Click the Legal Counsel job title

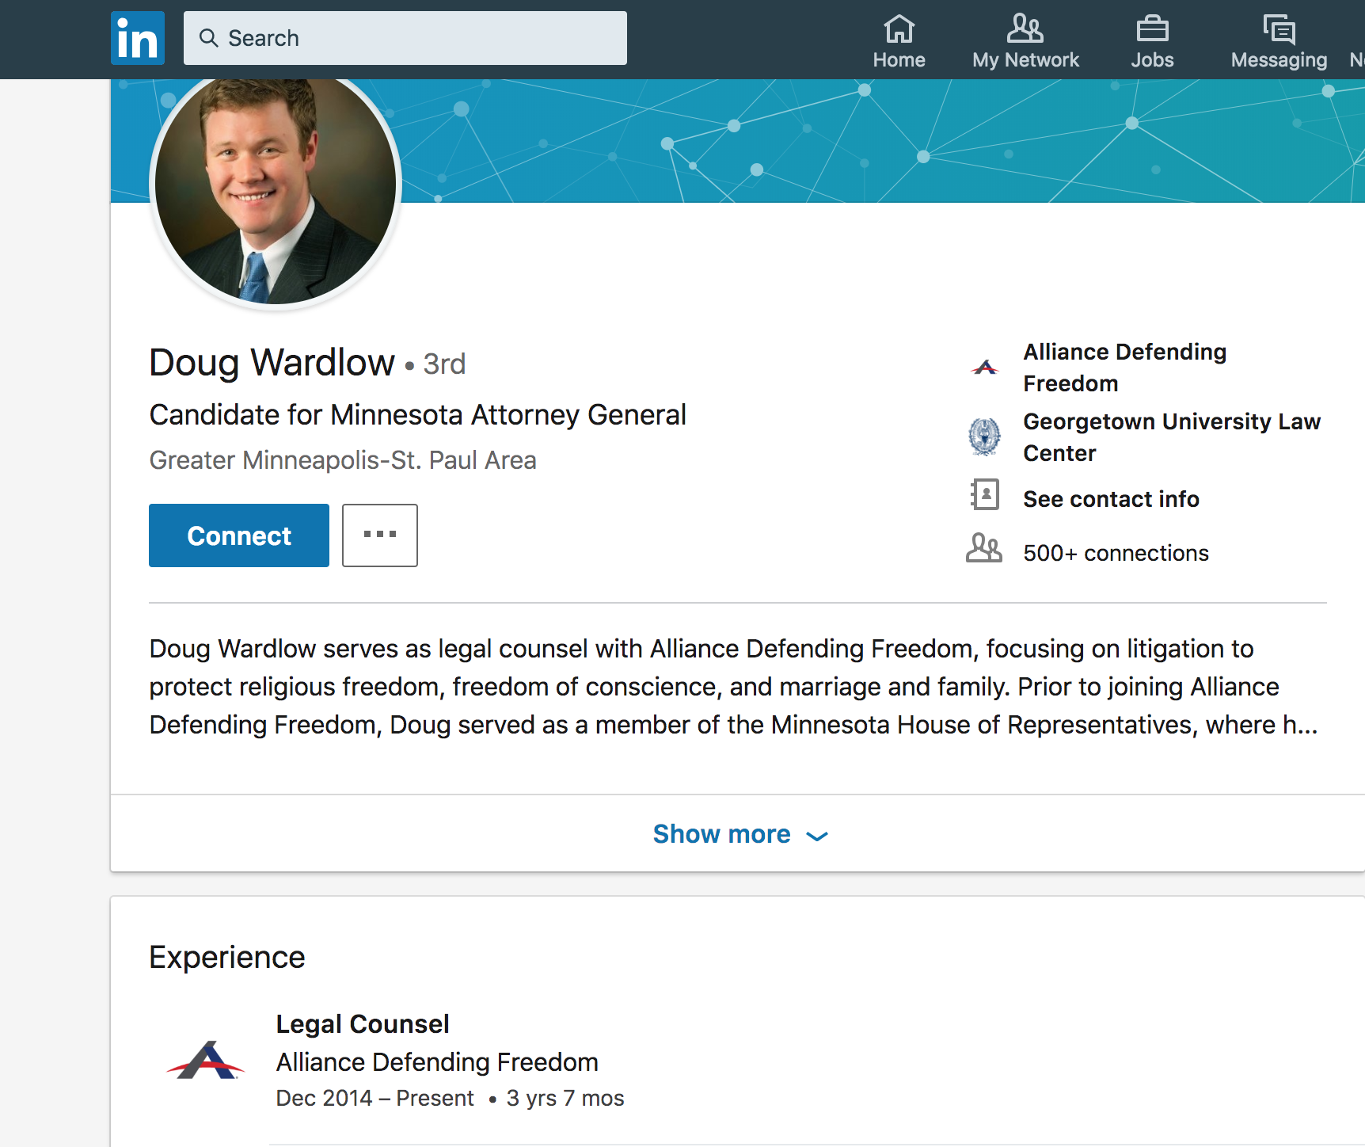pyautogui.click(x=362, y=1024)
